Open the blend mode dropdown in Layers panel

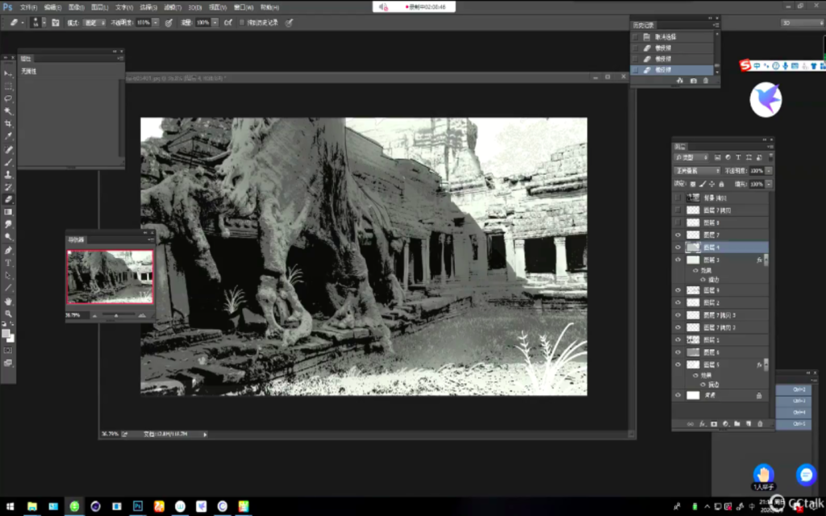click(x=697, y=171)
